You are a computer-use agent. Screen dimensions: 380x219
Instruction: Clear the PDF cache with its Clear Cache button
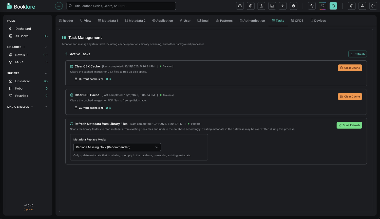350,96
